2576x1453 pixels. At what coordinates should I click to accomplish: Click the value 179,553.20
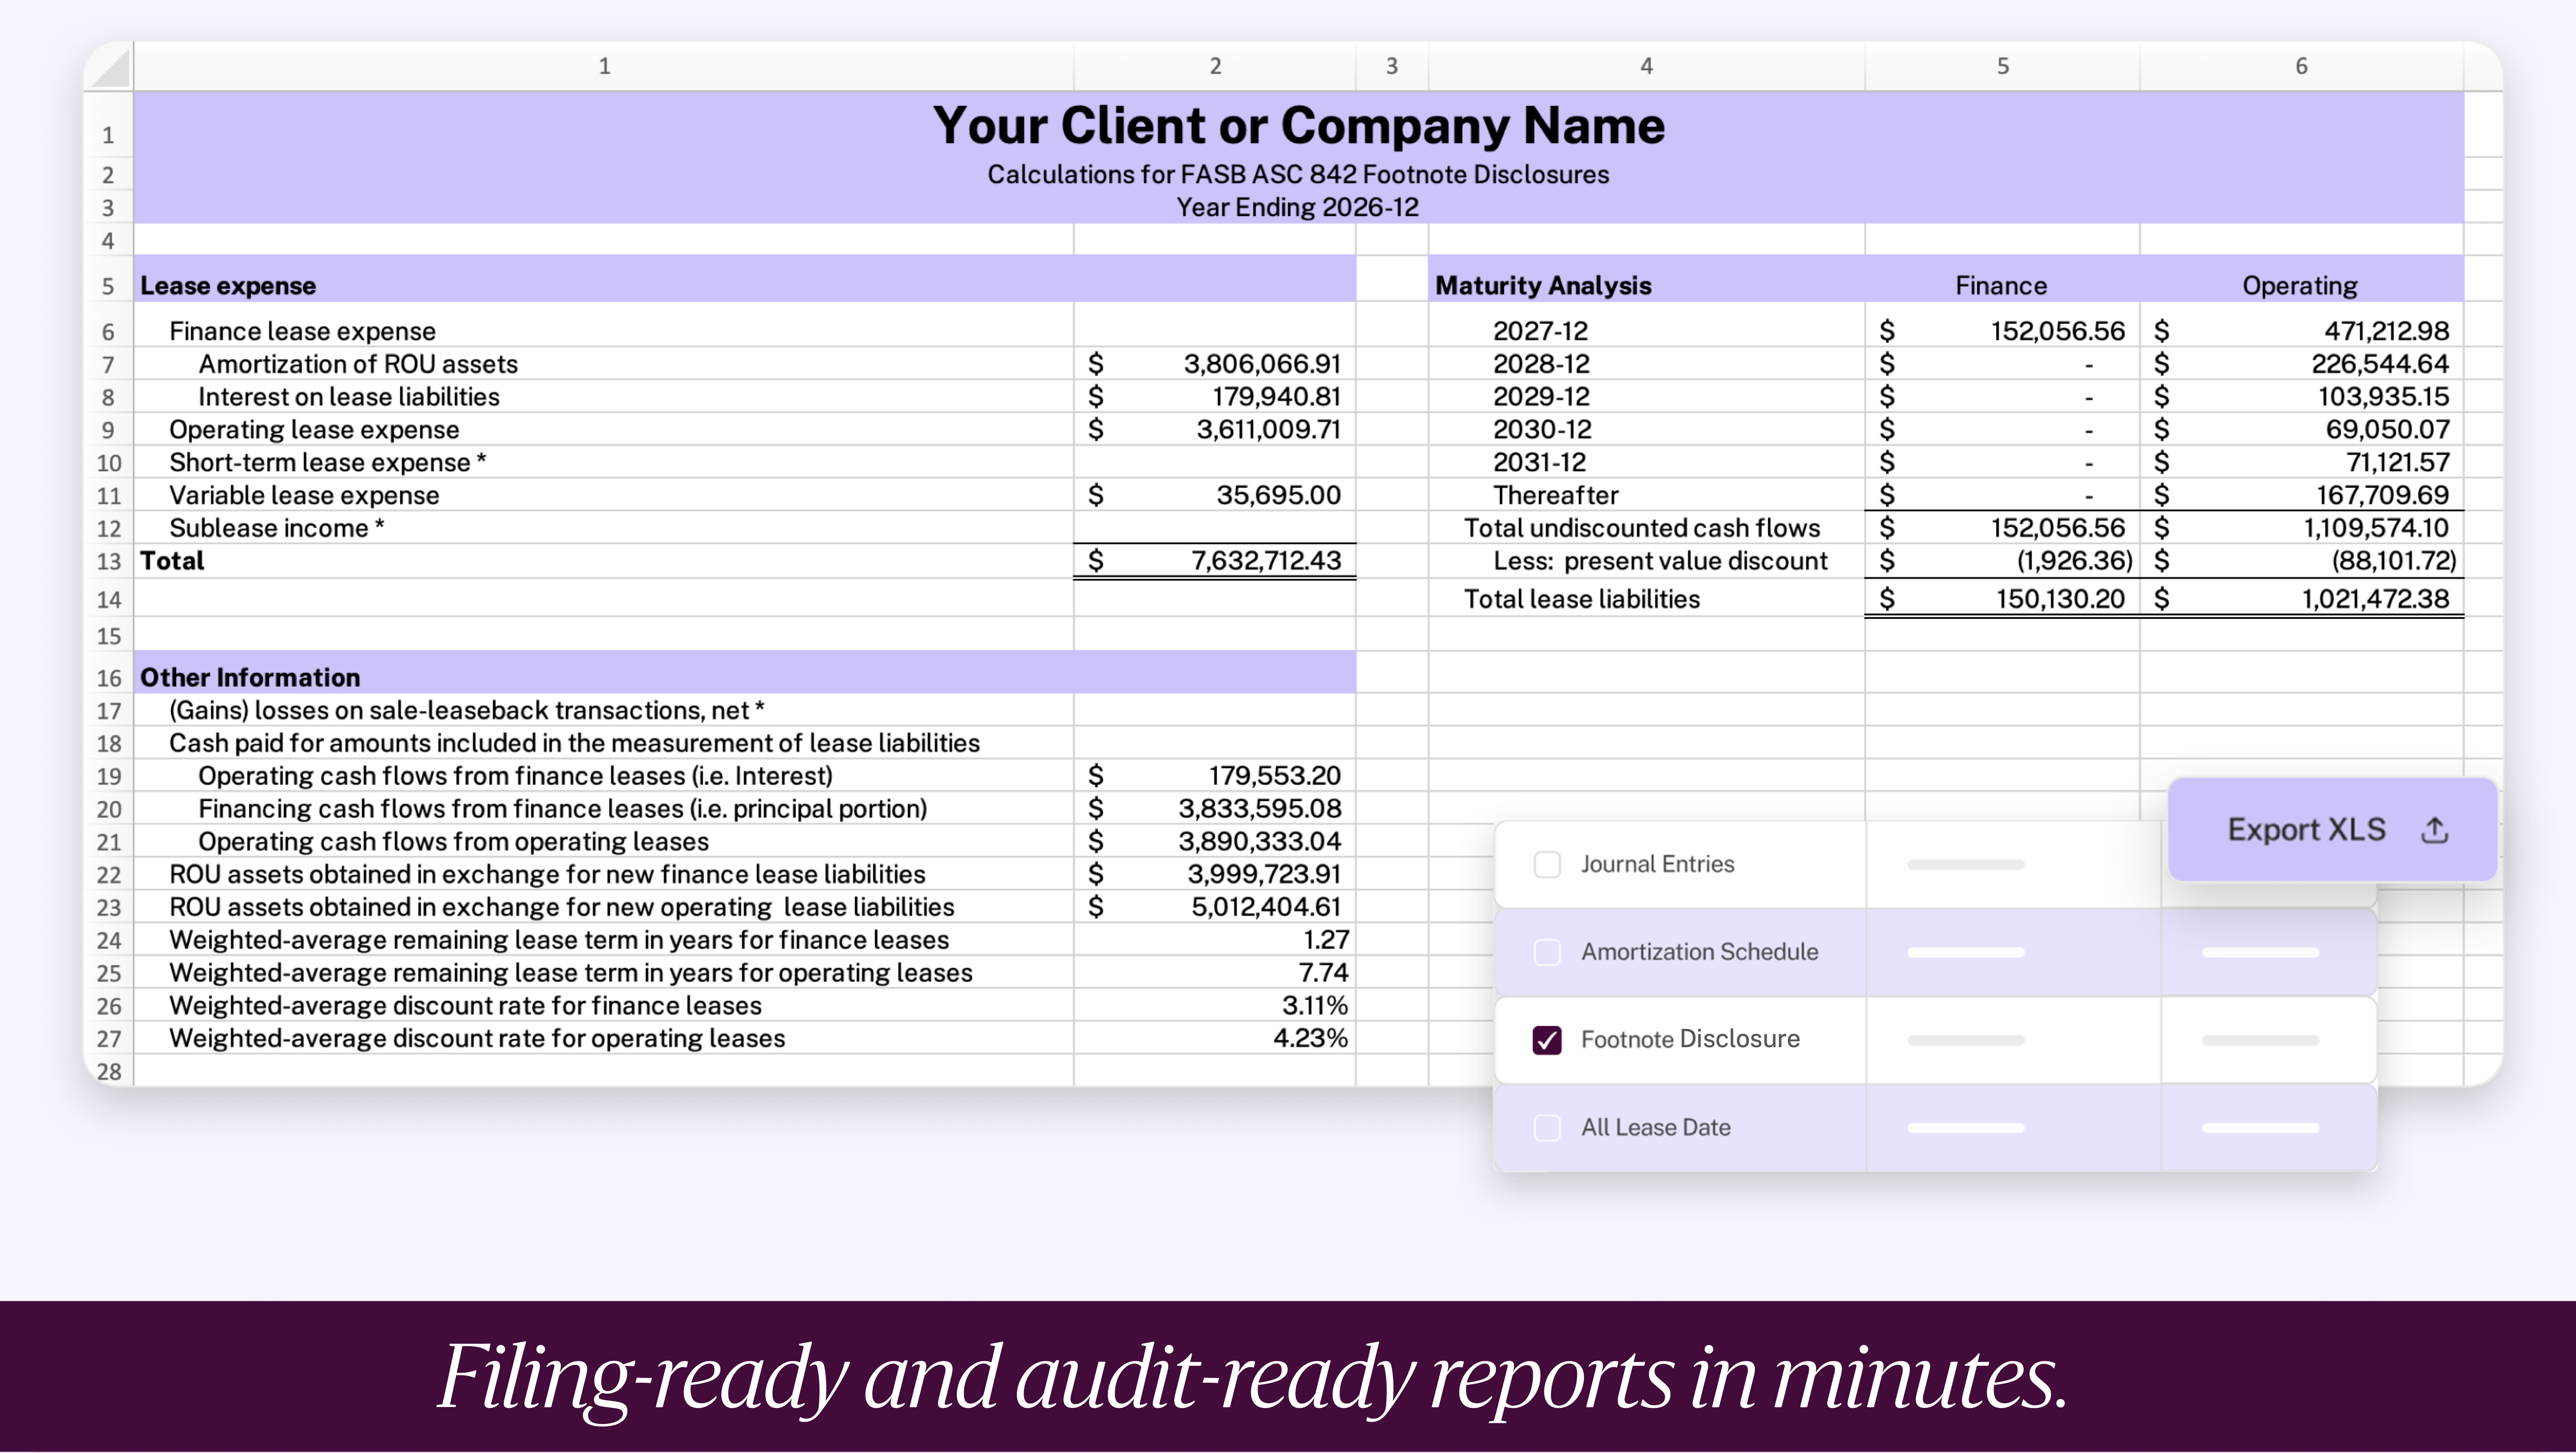(x=1275, y=776)
